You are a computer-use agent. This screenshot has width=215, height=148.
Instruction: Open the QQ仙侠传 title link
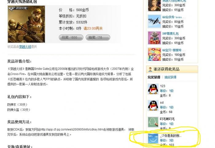[x=174, y=17]
